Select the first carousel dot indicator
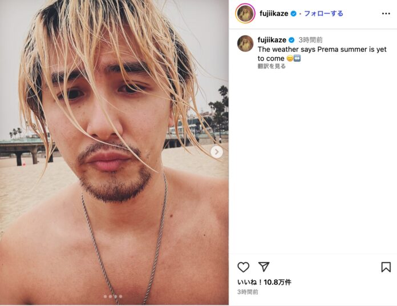The height and width of the screenshot is (306, 397). click(106, 296)
